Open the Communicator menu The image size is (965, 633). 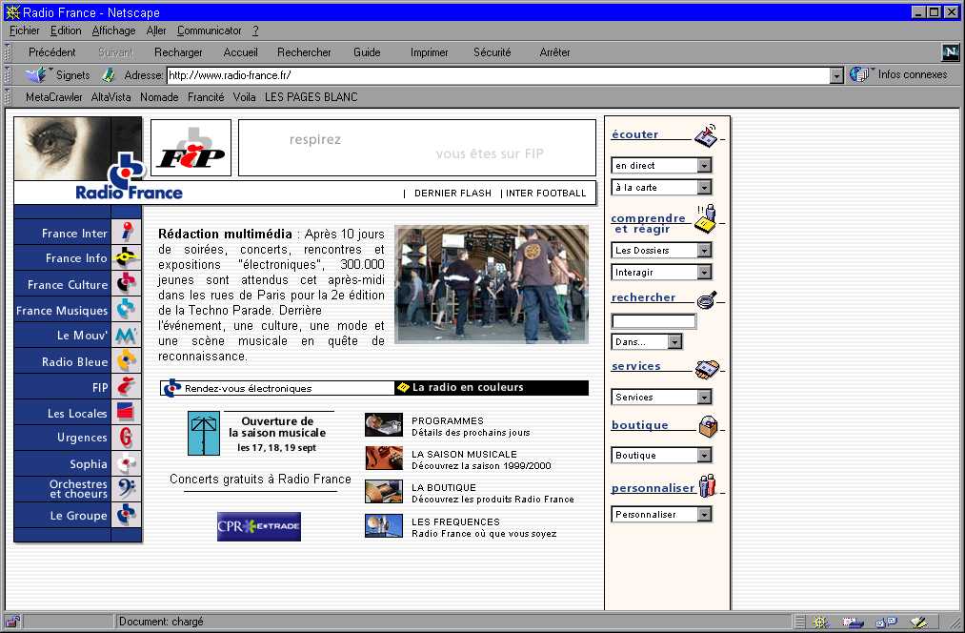[209, 31]
